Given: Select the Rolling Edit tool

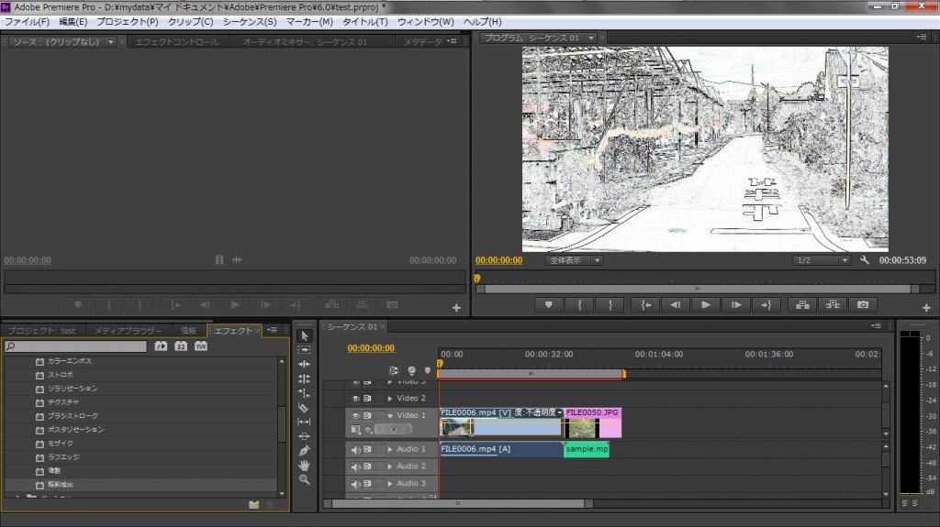Looking at the screenshot, I should click(304, 379).
